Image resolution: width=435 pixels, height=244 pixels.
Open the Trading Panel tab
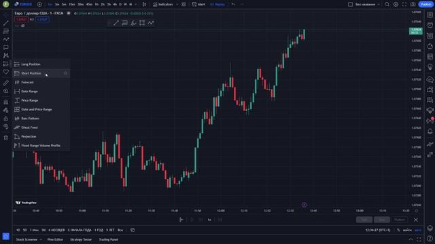coord(109,239)
